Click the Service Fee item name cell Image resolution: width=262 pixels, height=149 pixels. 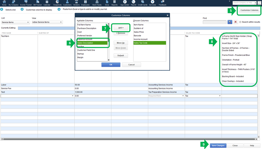pos(19,88)
